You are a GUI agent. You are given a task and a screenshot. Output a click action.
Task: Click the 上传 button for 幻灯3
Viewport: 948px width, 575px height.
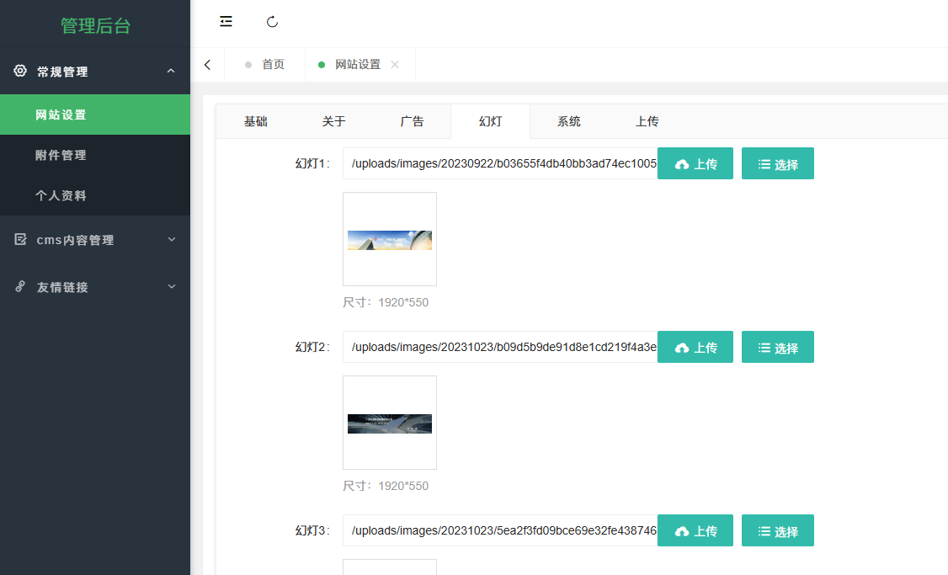[695, 530]
